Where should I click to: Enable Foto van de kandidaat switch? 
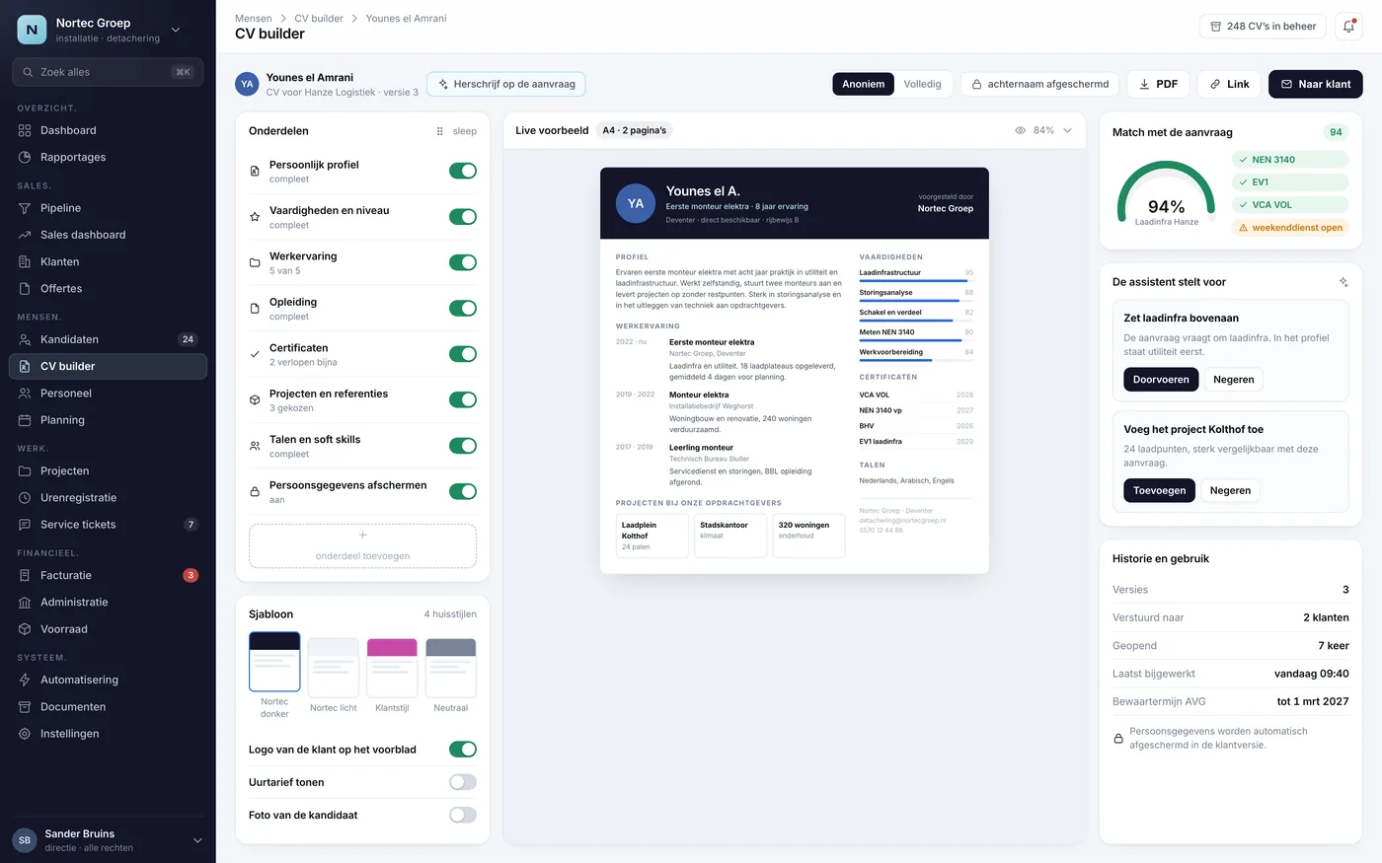click(x=463, y=815)
